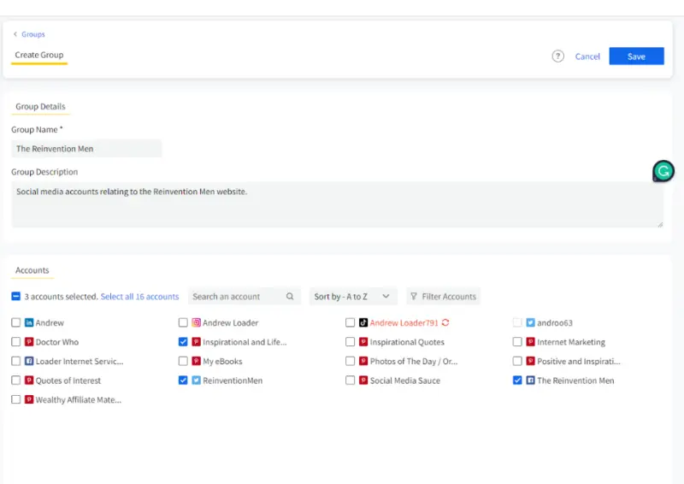Click the refresh icon beside Andrew Loader791
This screenshot has width=684, height=484.
pos(445,323)
